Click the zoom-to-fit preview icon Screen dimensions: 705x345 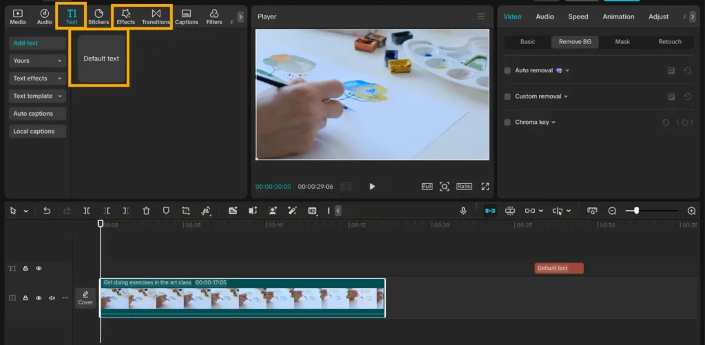pyautogui.click(x=444, y=186)
